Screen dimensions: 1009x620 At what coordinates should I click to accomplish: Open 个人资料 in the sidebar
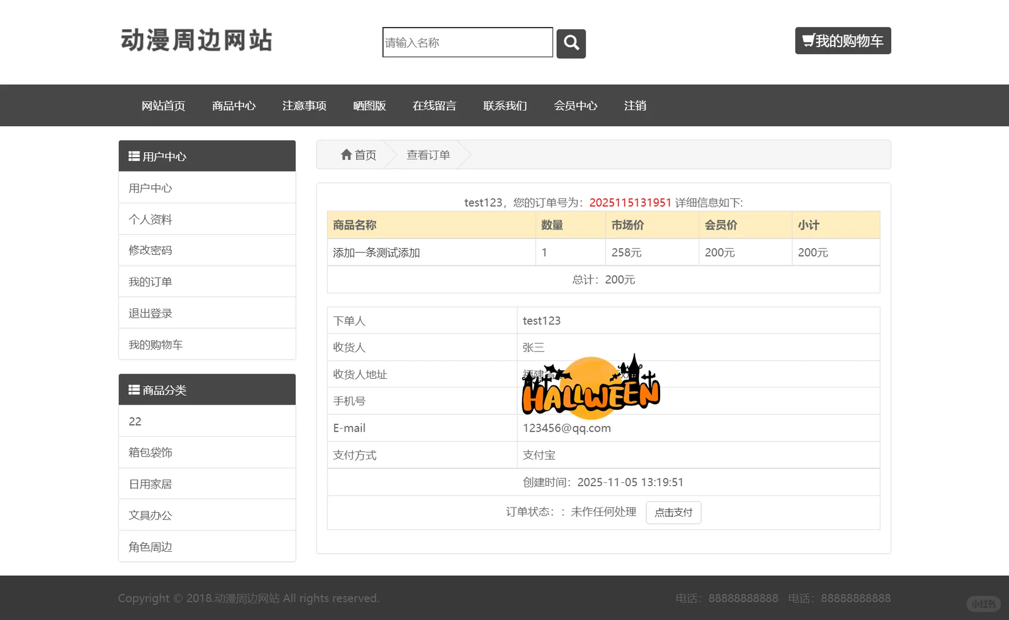(x=150, y=219)
